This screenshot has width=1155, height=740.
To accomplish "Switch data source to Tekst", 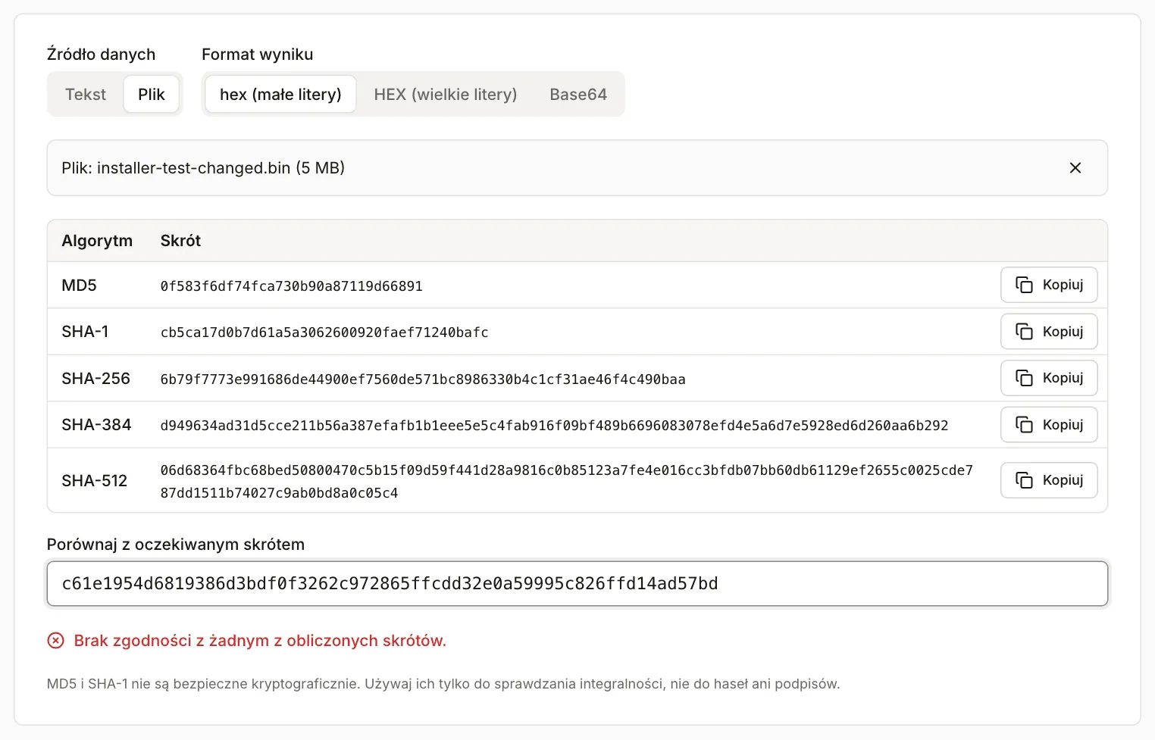I will point(86,95).
